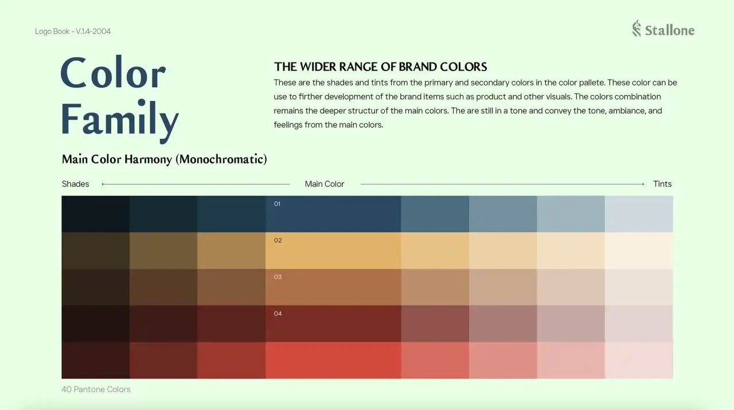Screen dimensions: 734x410
Task: Click the Logo Book version header text
Action: [73, 32]
